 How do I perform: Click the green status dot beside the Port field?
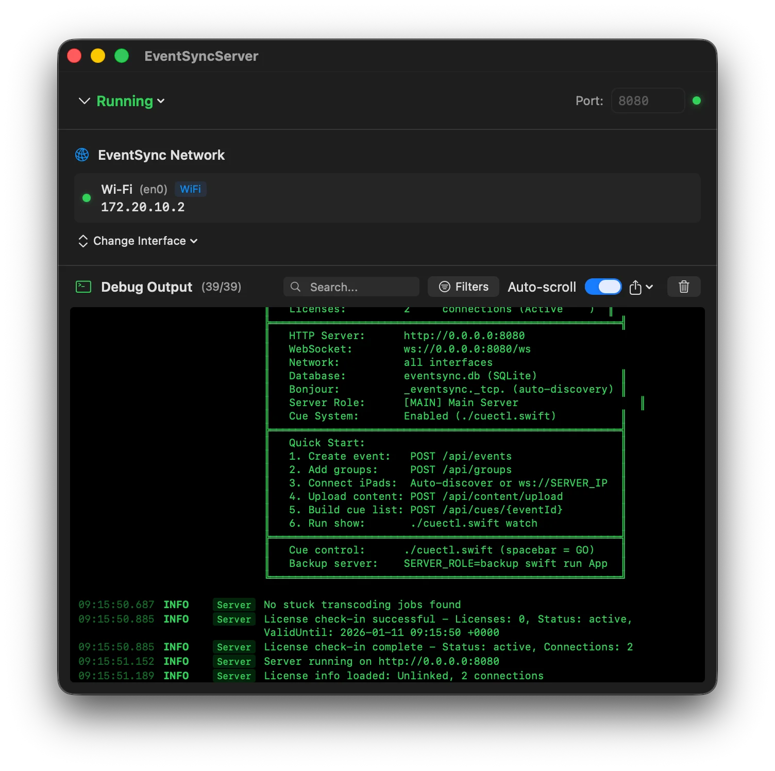(697, 100)
